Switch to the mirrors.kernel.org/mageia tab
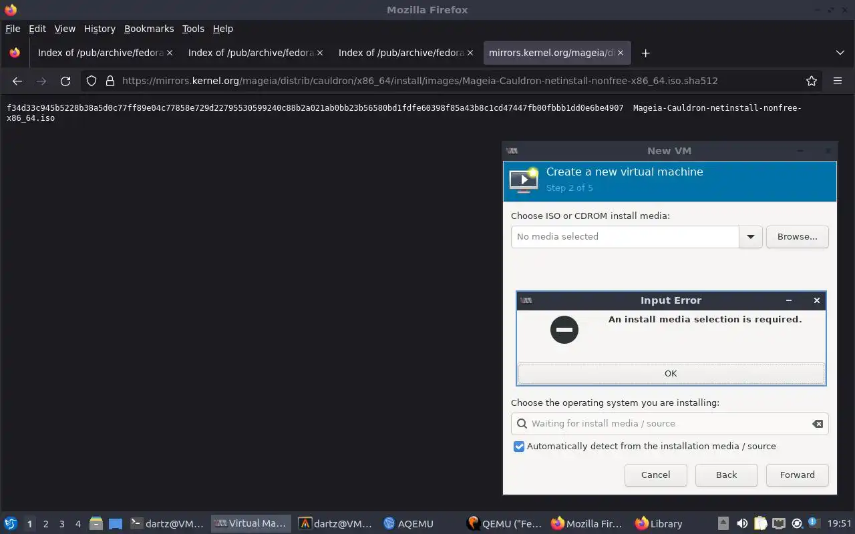 pyautogui.click(x=556, y=53)
